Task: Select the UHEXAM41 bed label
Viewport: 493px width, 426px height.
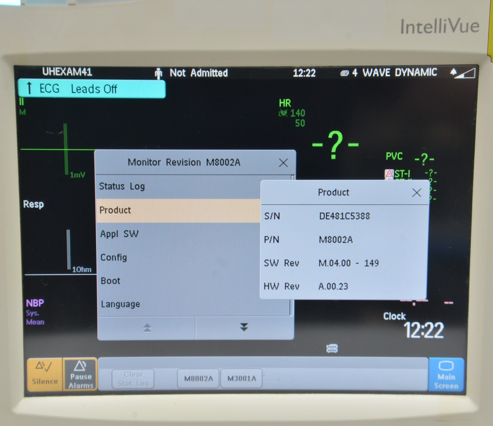Action: (x=67, y=72)
